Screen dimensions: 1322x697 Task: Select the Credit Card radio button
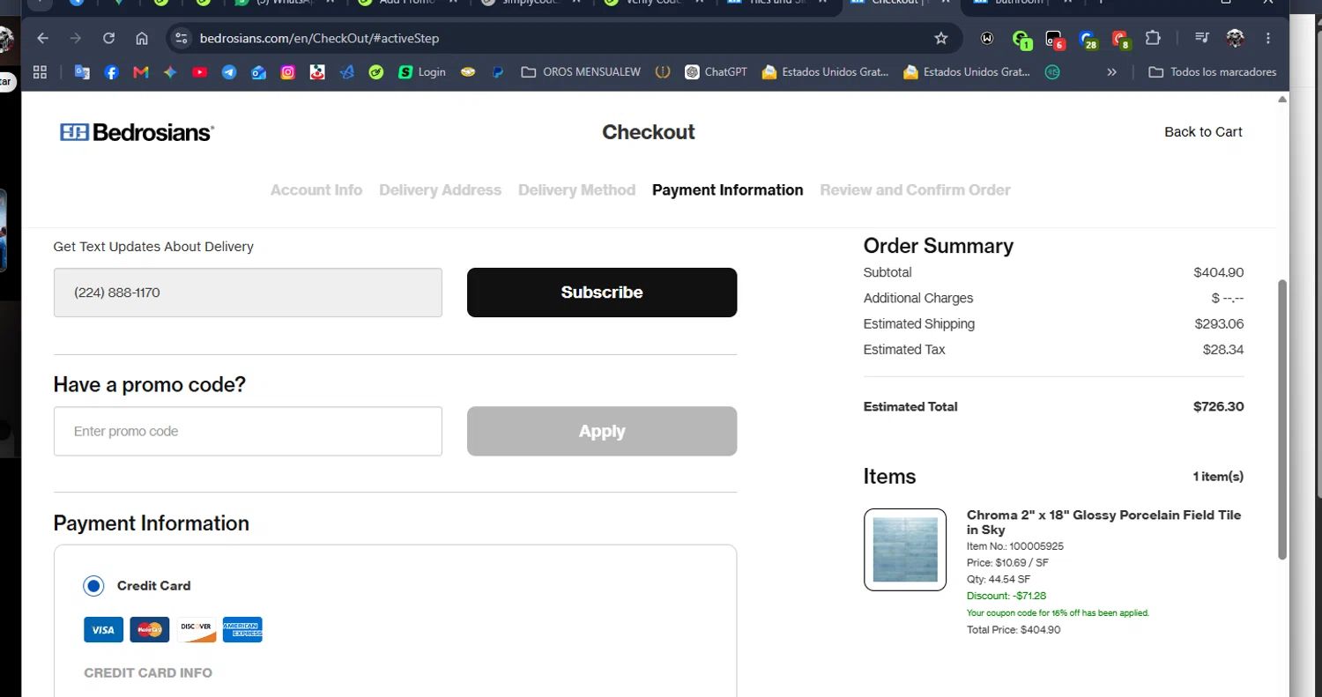tap(93, 586)
